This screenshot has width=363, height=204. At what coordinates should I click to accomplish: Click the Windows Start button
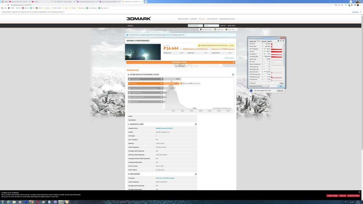tap(3, 202)
